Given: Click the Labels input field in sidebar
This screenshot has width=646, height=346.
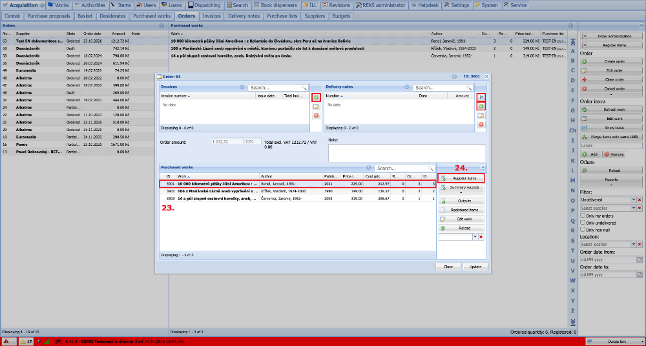Looking at the screenshot, I should tap(612, 145).
